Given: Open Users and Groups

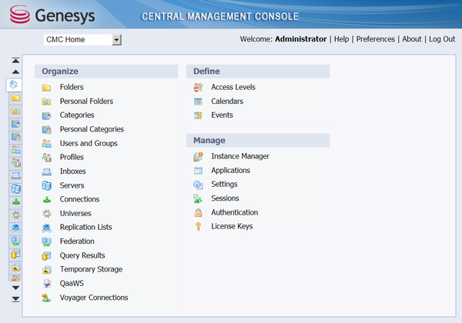Looking at the screenshot, I should (x=89, y=143).
